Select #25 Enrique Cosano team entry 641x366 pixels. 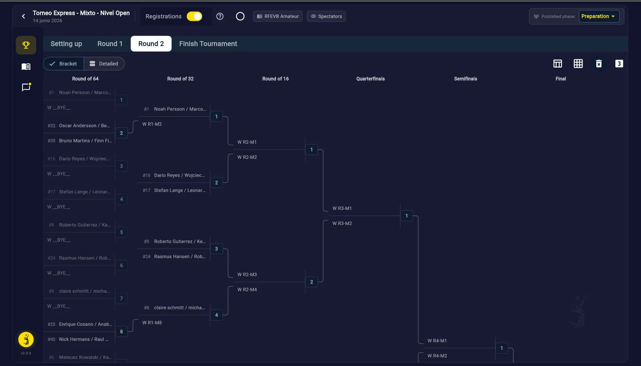tap(79, 324)
